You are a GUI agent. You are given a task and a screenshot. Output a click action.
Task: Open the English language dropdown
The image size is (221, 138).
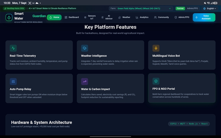210,8
